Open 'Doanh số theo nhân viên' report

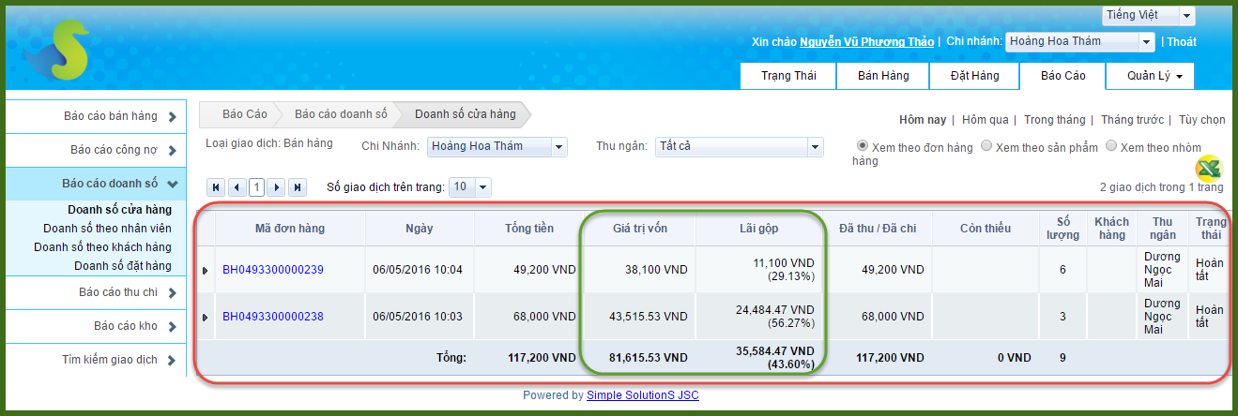pos(107,229)
